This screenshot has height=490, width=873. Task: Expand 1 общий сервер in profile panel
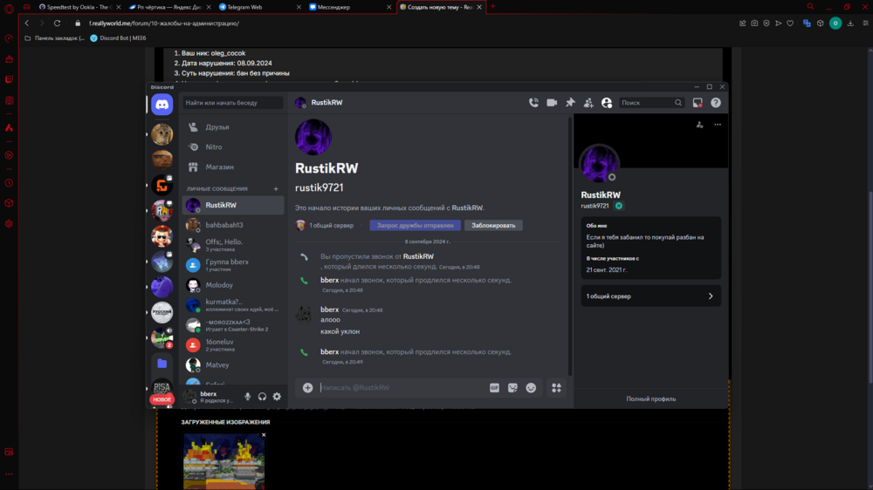pyautogui.click(x=651, y=296)
